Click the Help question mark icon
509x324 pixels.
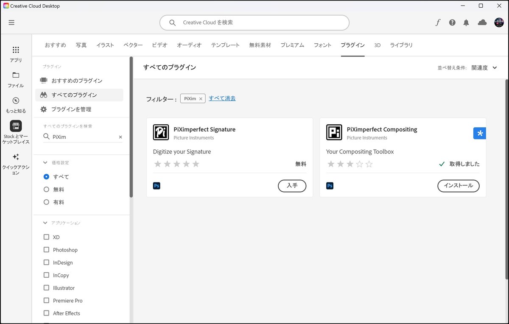click(452, 22)
